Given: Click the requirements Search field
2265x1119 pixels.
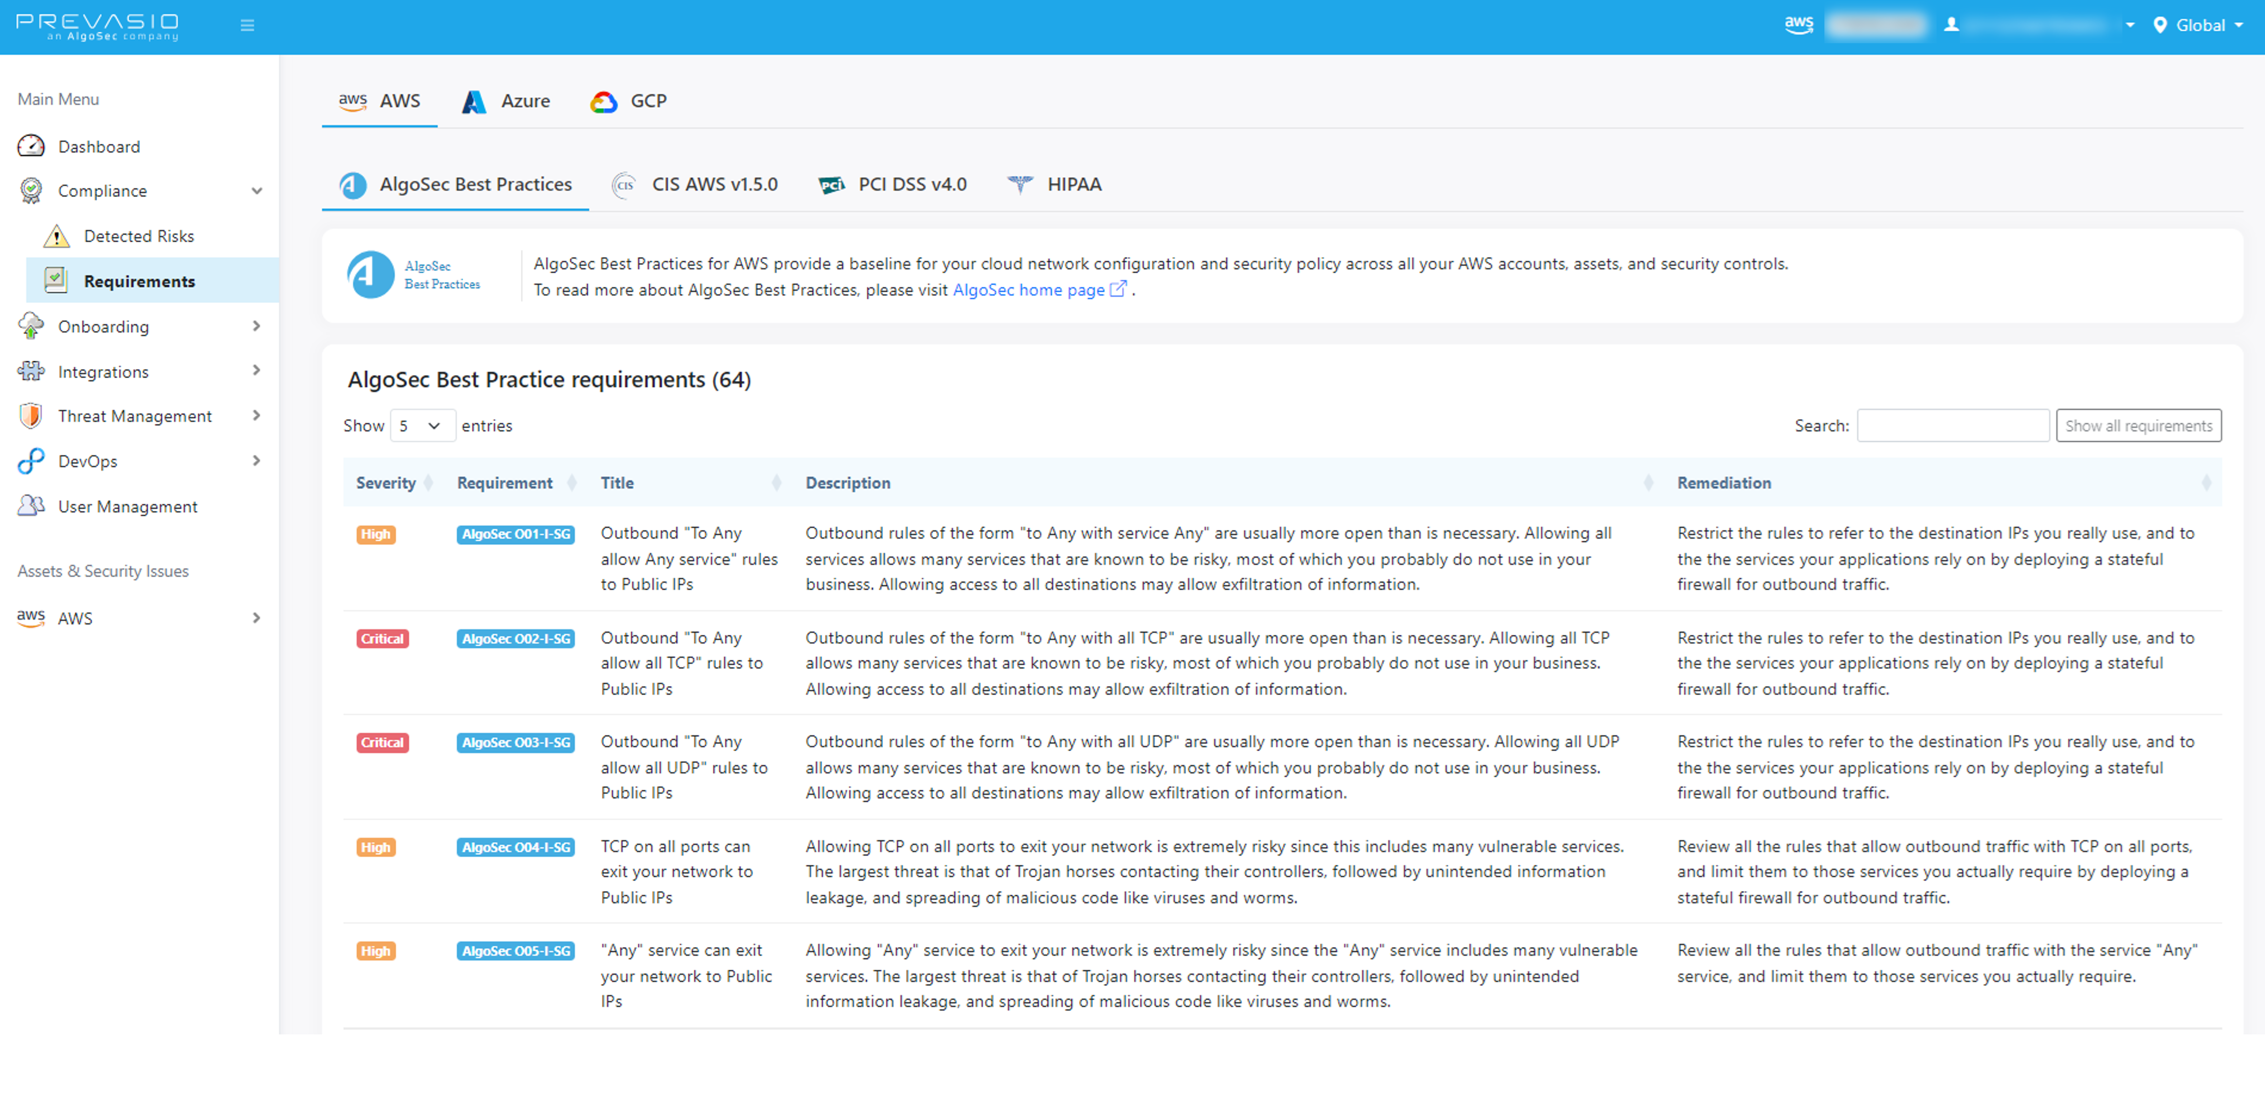Looking at the screenshot, I should [1952, 425].
